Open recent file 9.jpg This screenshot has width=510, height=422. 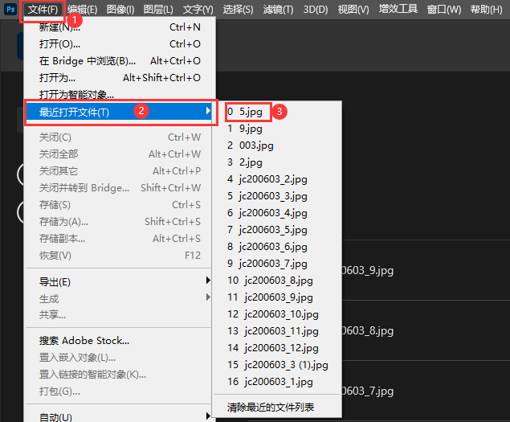tap(277, 129)
